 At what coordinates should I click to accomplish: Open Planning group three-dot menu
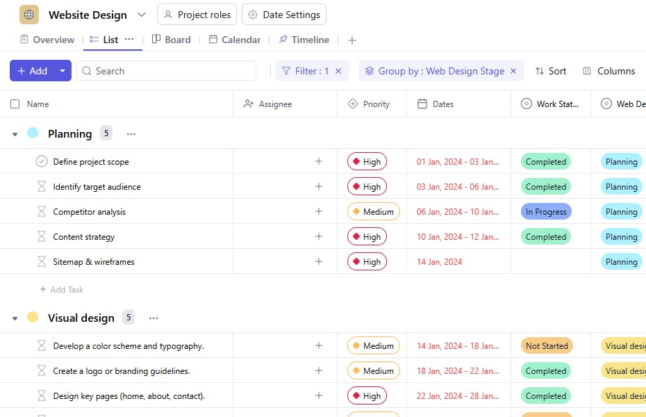pos(131,133)
